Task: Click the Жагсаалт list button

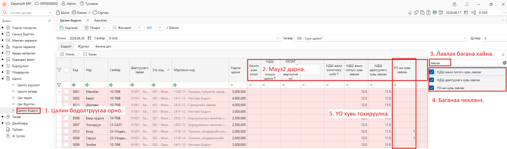Action: (x=122, y=28)
